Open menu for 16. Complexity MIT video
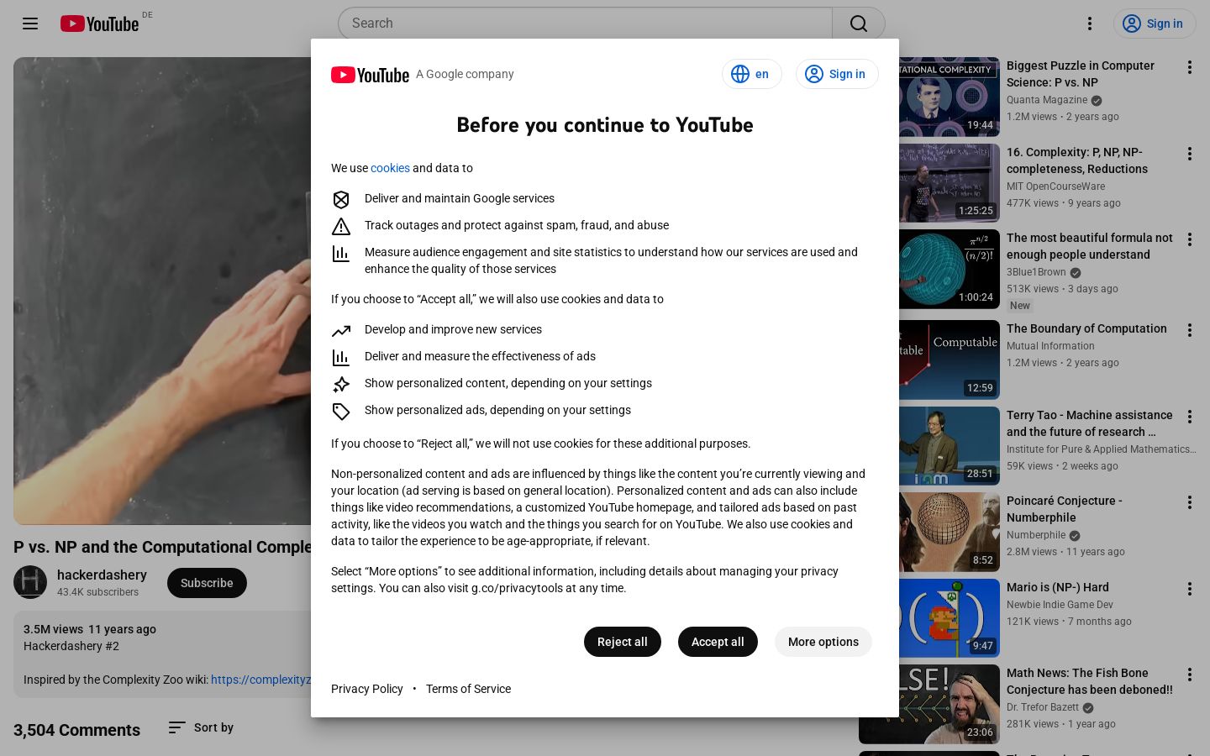Screen dimensions: 1210x756 (1189, 154)
